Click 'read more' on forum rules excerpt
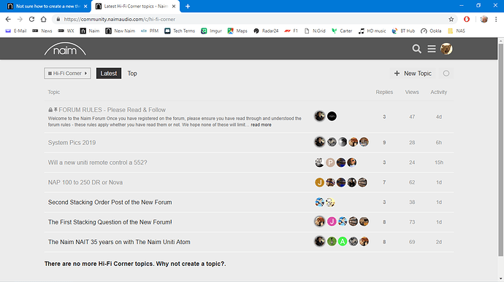Screen dimensions: 504x282 click(261, 125)
